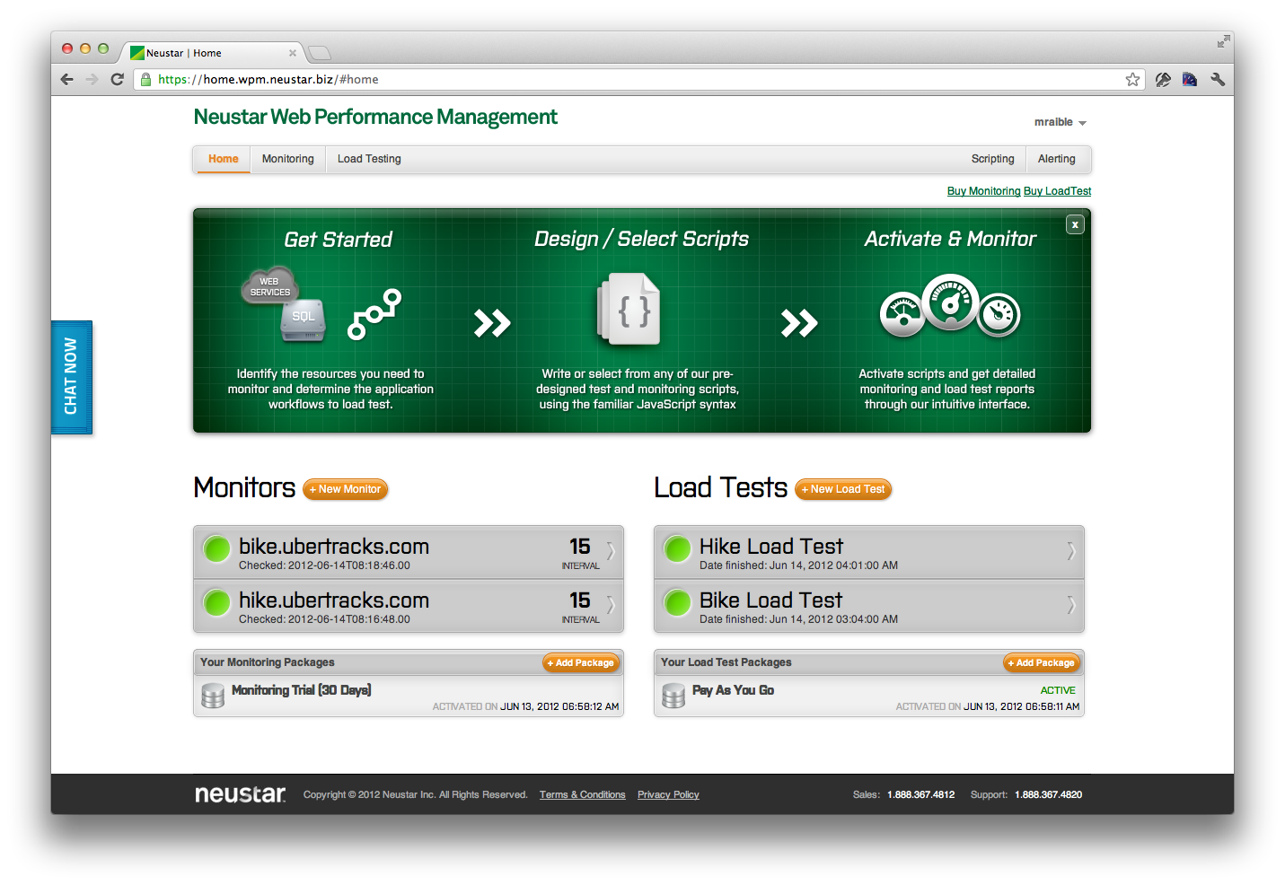This screenshot has width=1285, height=885.
Task: Expand the Hike Load Test chevron
Action: [x=1070, y=551]
